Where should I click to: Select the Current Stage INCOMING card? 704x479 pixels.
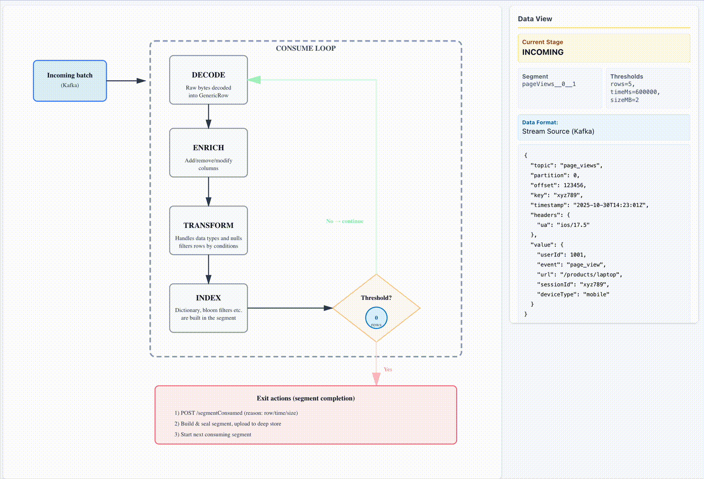604,48
